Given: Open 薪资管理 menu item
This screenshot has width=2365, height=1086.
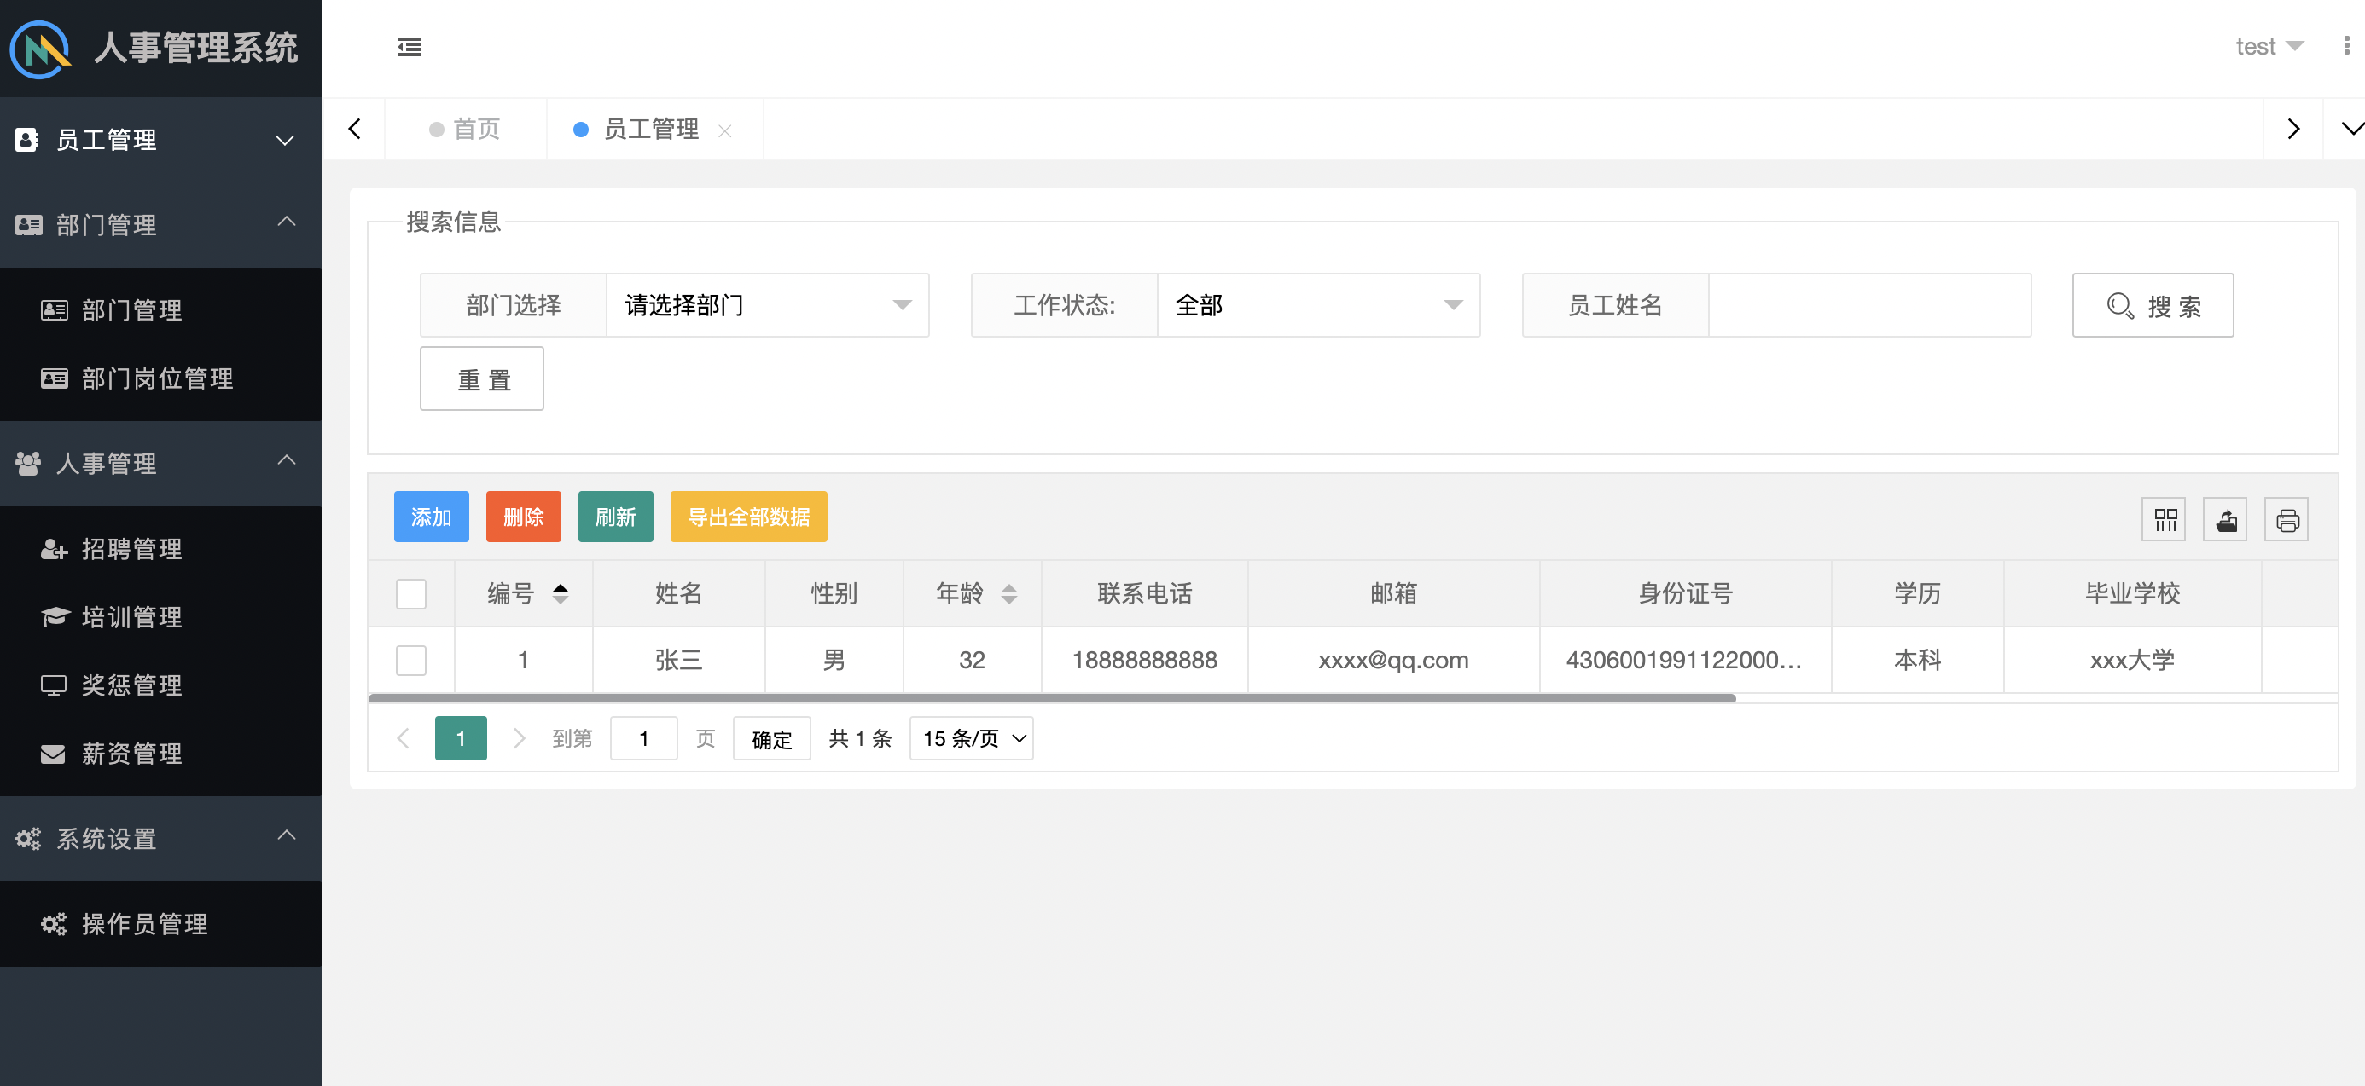Looking at the screenshot, I should point(160,753).
